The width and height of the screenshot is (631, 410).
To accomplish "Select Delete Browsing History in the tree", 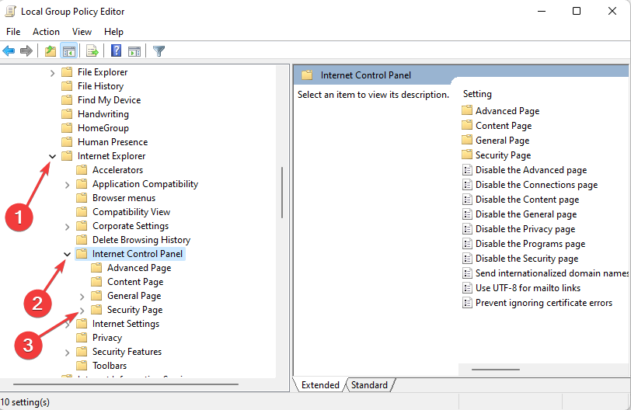I will pos(141,240).
